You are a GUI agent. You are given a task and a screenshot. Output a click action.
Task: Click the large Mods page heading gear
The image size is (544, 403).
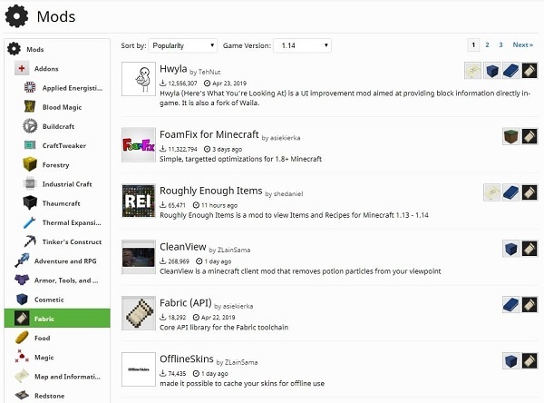coord(16,16)
